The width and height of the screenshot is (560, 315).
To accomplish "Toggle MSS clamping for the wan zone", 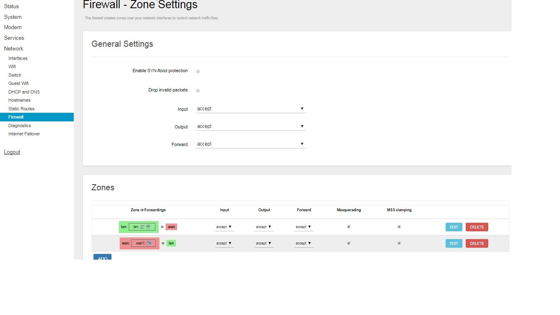I will pyautogui.click(x=399, y=243).
